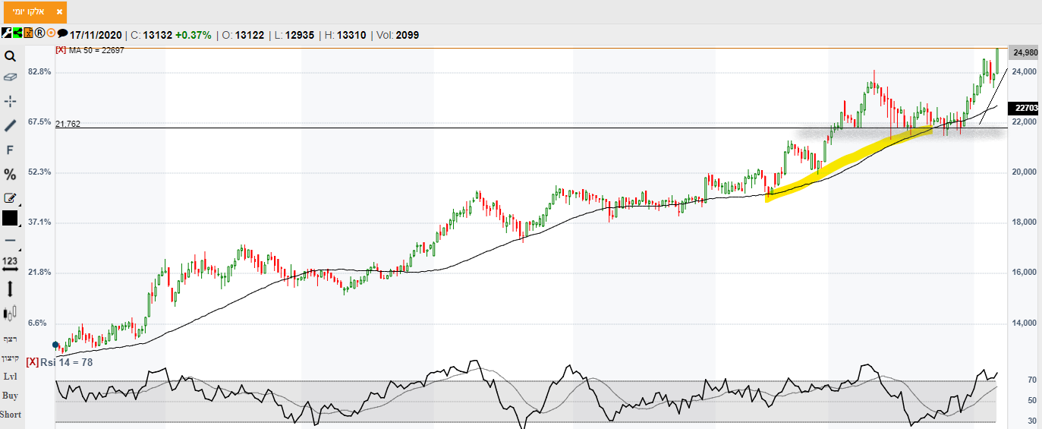Click the MA 50 = 22697 label

click(x=96, y=50)
